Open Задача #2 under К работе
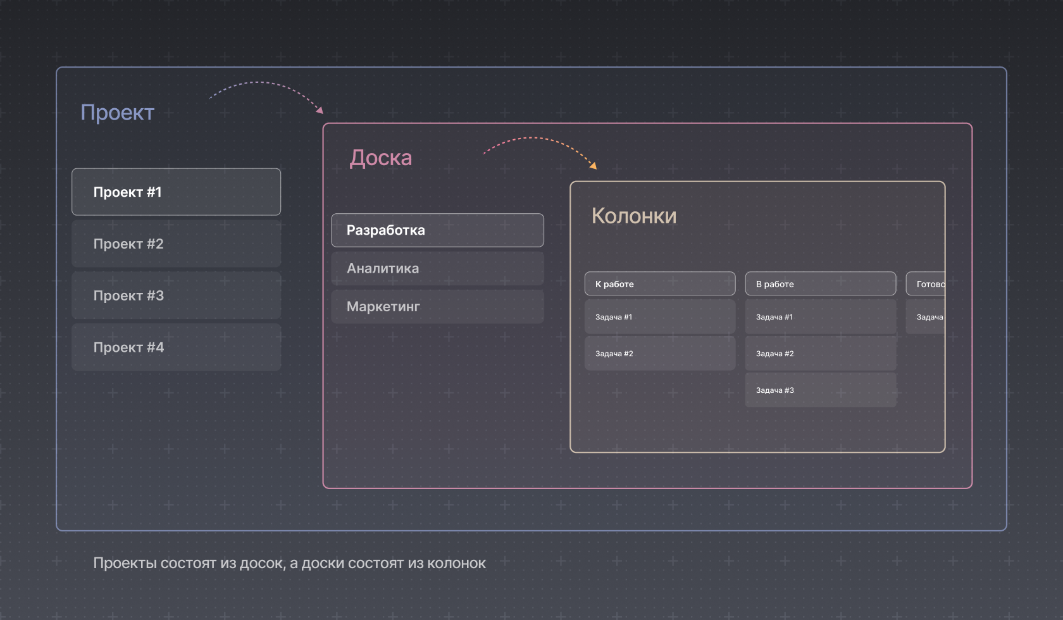 point(660,354)
